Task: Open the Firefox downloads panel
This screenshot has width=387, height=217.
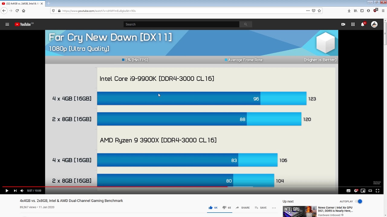Action: point(349,11)
